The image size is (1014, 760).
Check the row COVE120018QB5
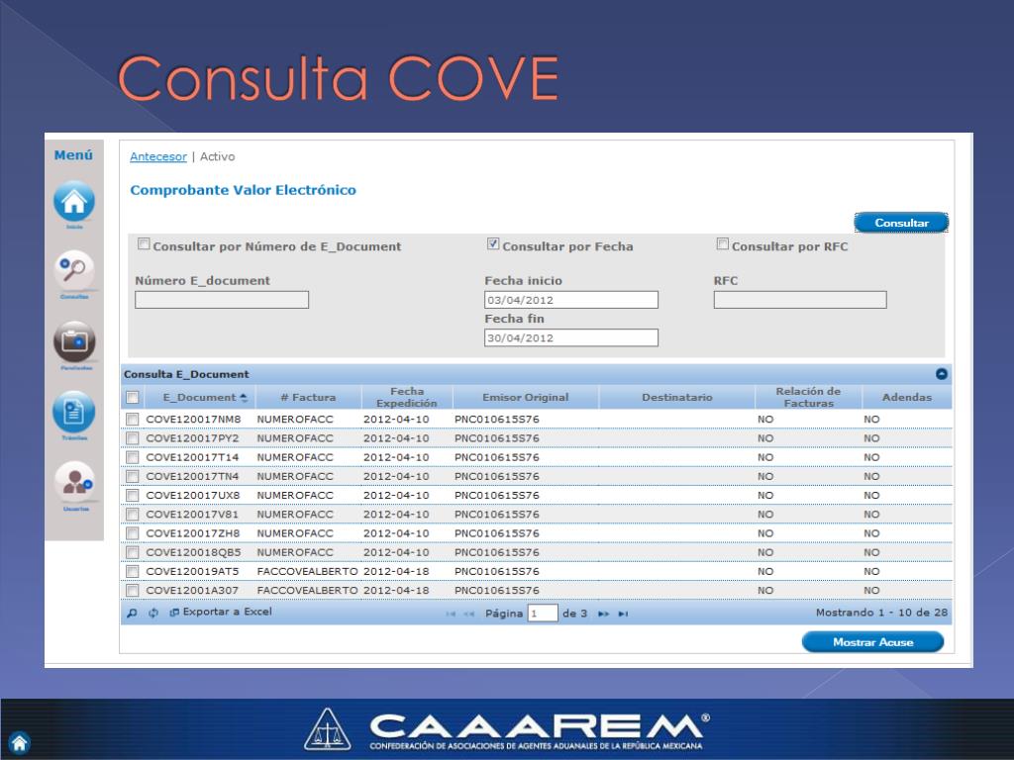click(x=132, y=552)
